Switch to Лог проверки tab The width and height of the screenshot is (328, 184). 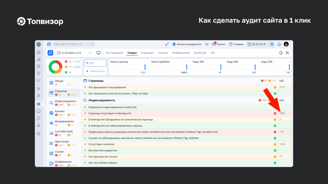pyautogui.click(x=114, y=53)
